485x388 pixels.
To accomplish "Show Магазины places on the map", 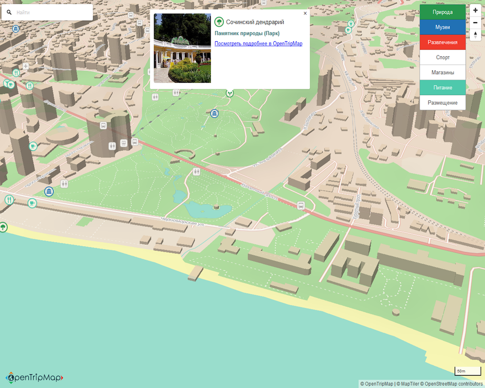I will [442, 72].
